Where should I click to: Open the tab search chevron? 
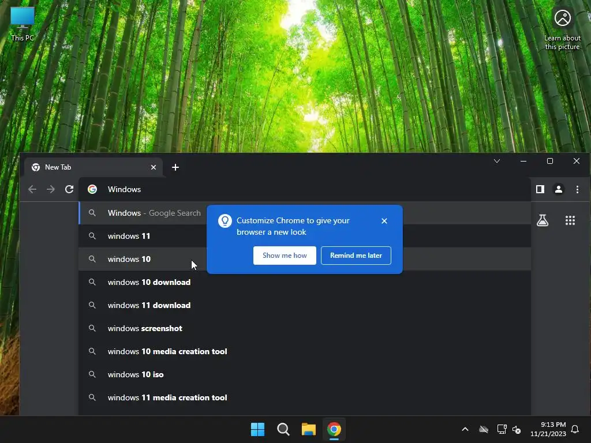tap(497, 161)
